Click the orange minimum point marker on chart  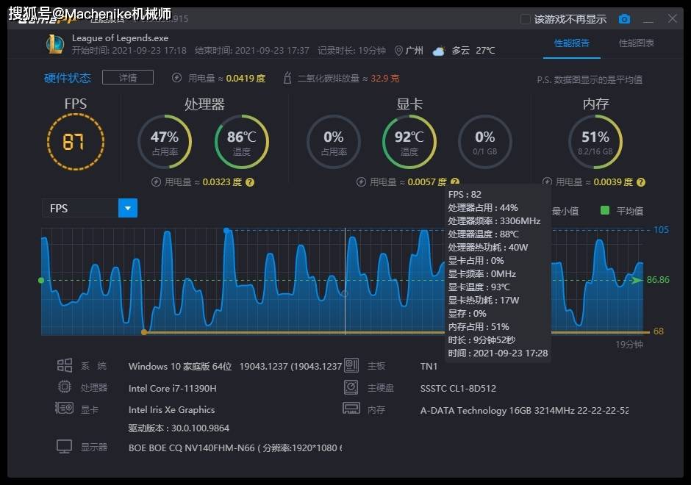(144, 331)
